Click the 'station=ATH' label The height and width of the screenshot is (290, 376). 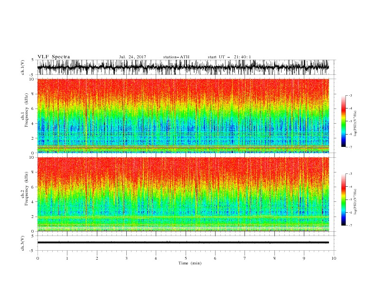tap(176, 57)
